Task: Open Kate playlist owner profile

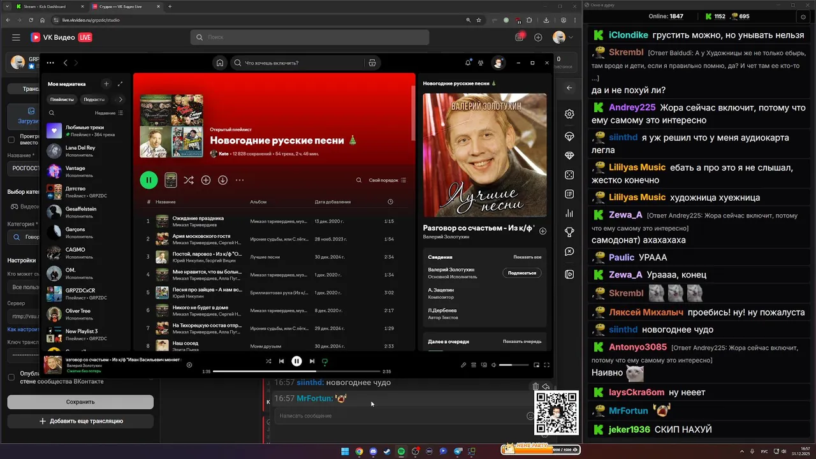Action: pos(224,154)
